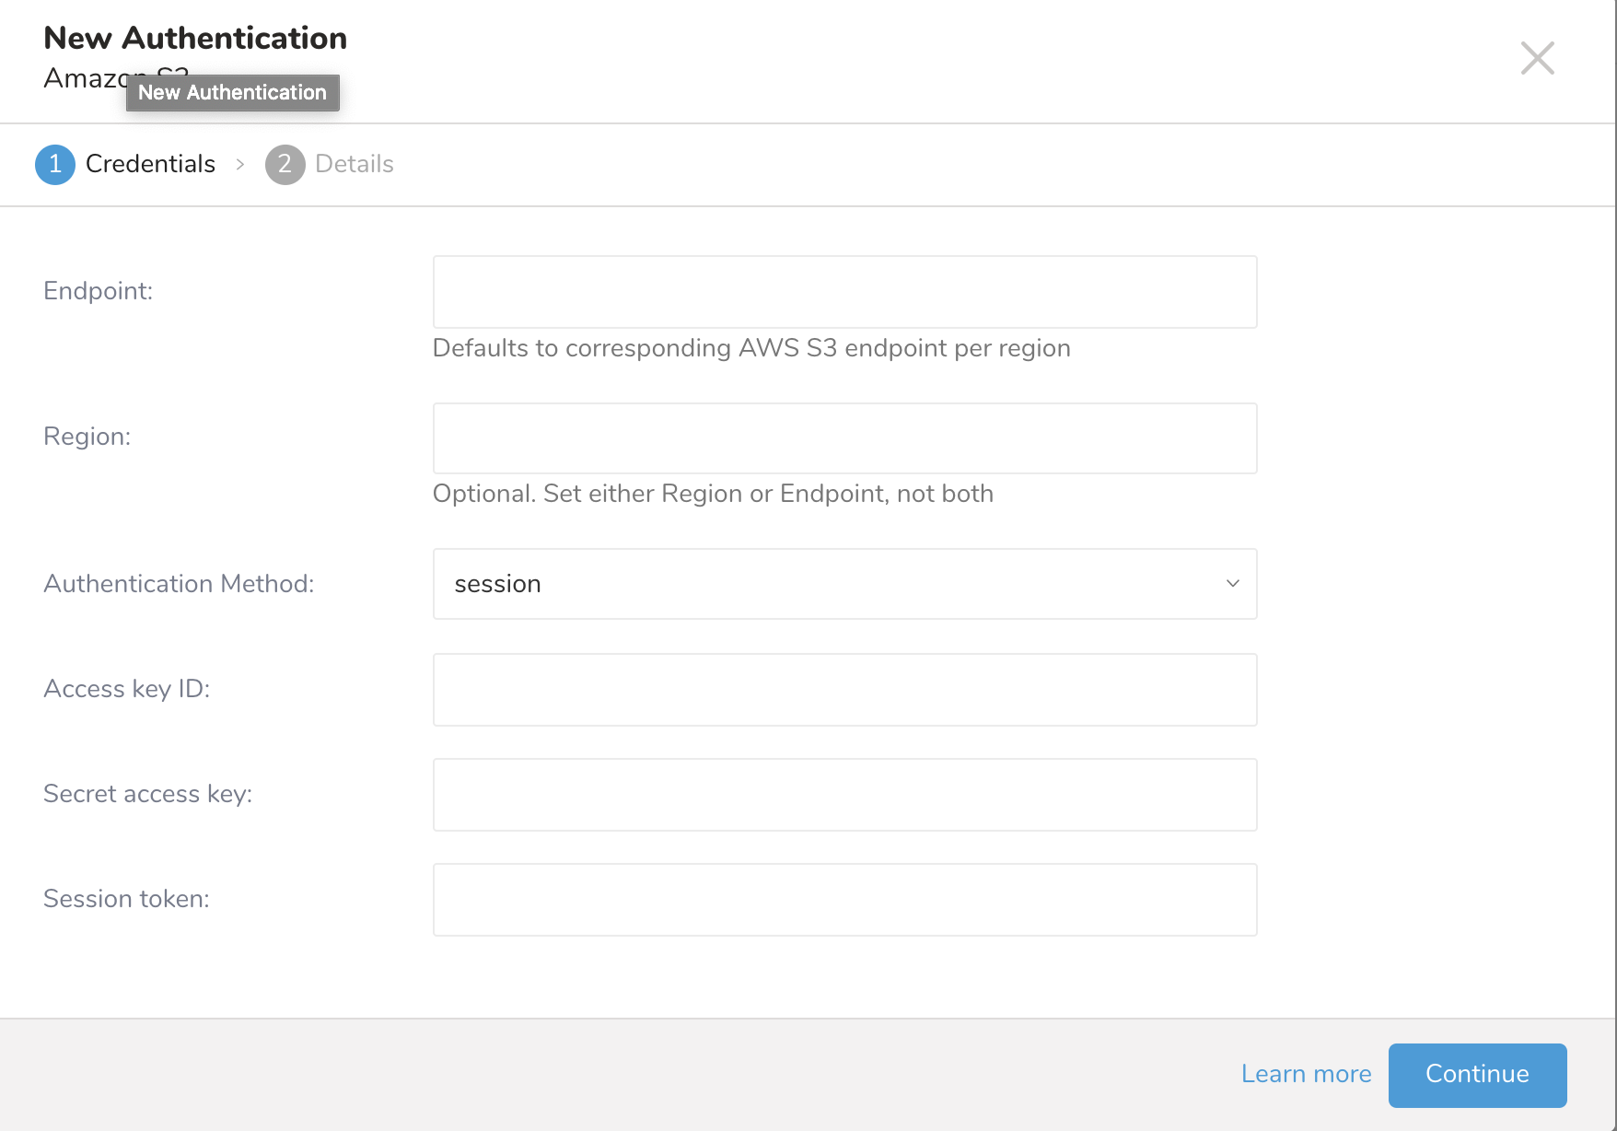Screen dimensions: 1617x1131
Task: Select the Credentials step label
Action: point(150,164)
